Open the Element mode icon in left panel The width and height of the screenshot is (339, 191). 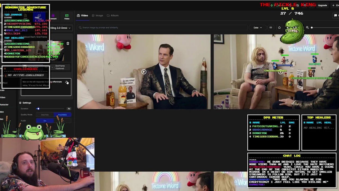point(53,17)
